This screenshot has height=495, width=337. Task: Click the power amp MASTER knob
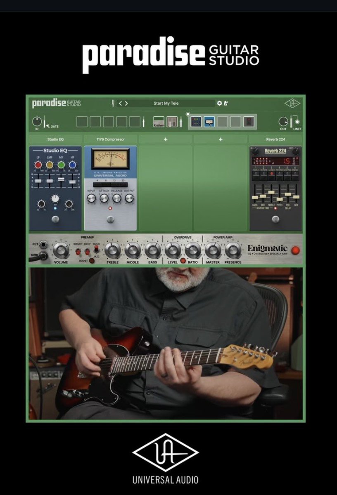(213, 250)
